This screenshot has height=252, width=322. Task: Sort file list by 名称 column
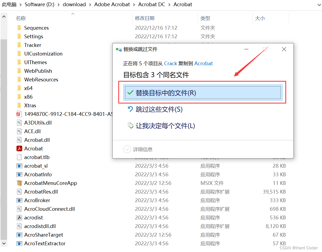pos(21,18)
